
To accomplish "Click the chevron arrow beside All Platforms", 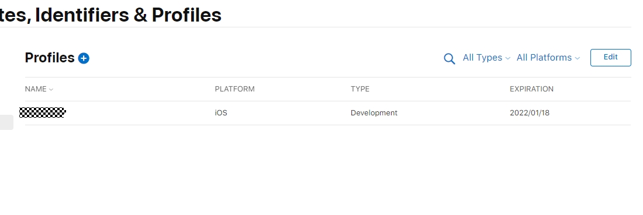I will click(578, 58).
